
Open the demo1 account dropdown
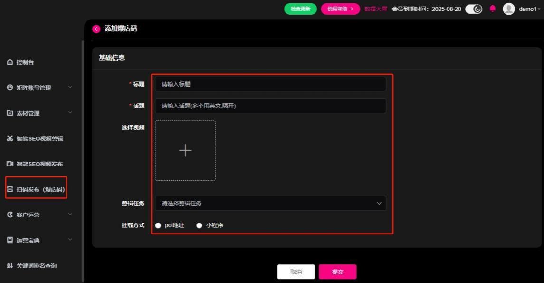(x=521, y=8)
